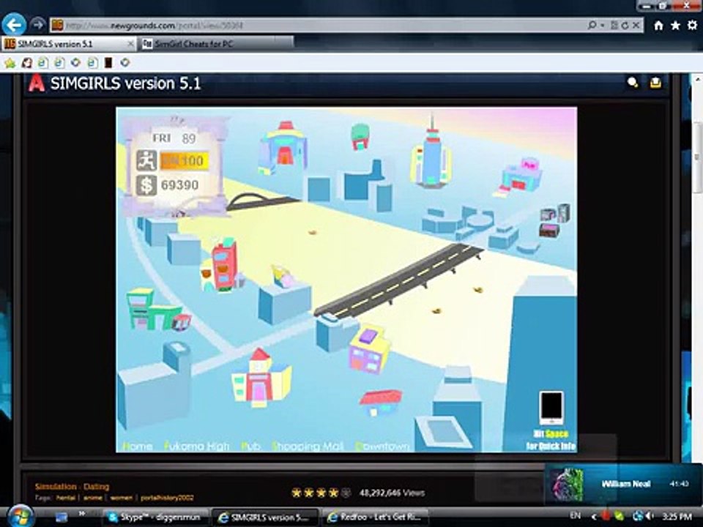Click the volume speaker tray icon
The height and width of the screenshot is (527, 703).
(650, 516)
